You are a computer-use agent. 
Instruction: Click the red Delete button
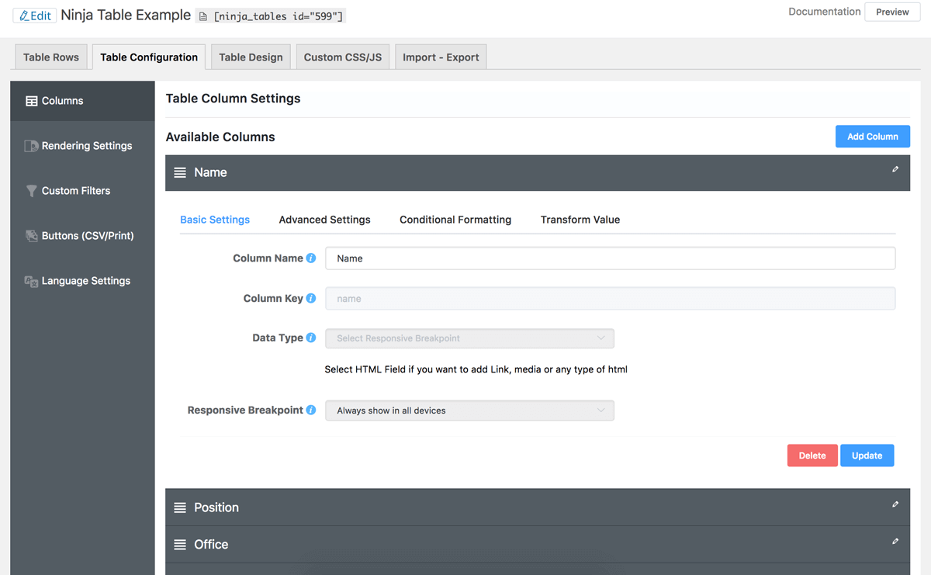click(x=812, y=455)
